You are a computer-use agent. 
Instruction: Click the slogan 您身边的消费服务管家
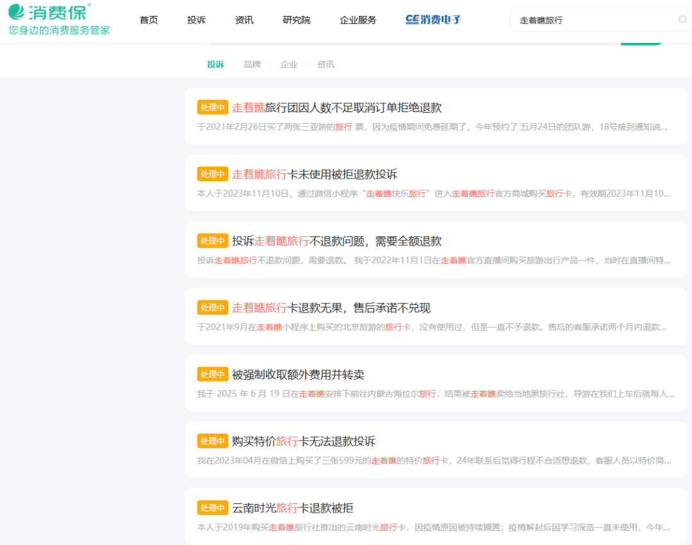[59, 31]
